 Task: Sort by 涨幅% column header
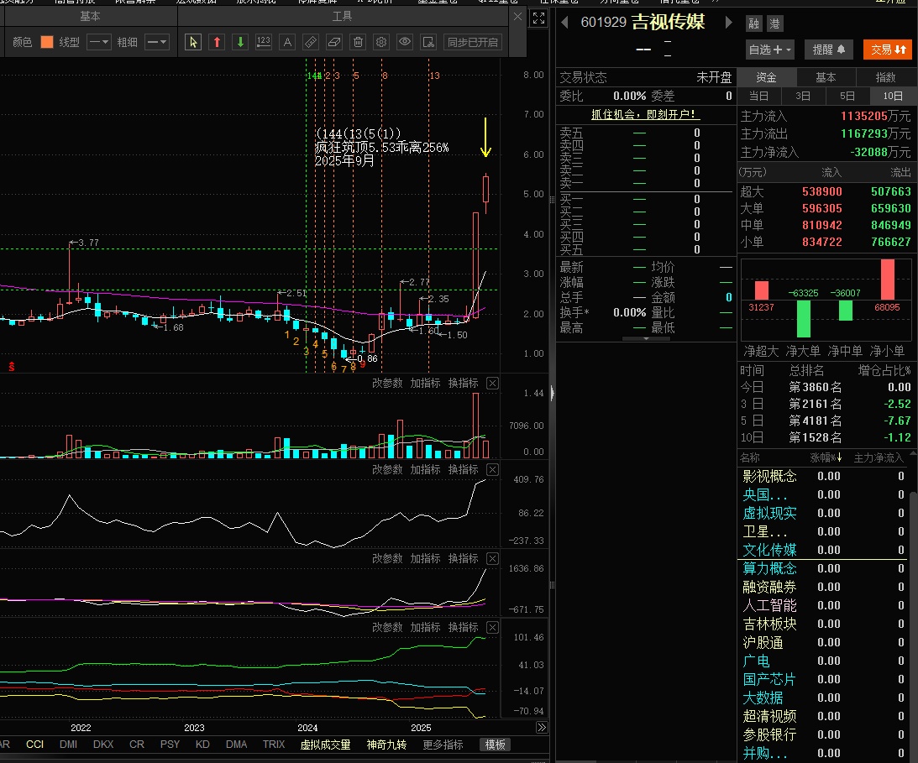click(826, 457)
